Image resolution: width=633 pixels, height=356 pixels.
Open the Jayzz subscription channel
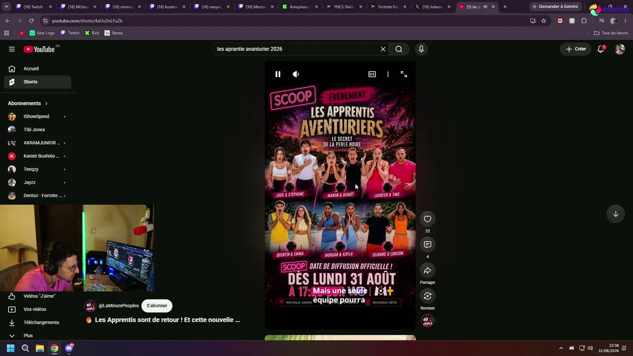[x=38, y=182]
